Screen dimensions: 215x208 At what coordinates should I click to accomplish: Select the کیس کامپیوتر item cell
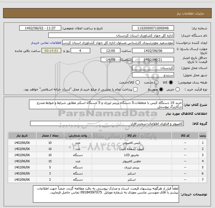[x=132, y=143]
